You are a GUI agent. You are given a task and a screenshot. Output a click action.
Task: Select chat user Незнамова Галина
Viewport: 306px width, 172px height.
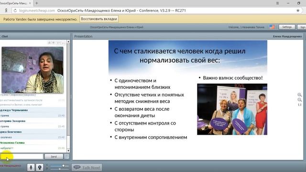coord(12,143)
